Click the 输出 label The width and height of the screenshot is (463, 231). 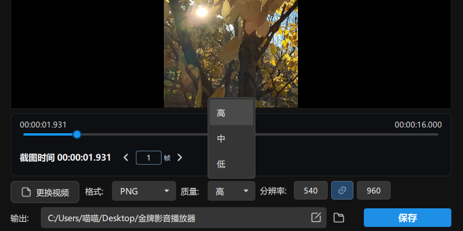pyautogui.click(x=19, y=219)
